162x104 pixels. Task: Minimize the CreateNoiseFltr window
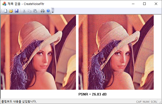point(133,4)
